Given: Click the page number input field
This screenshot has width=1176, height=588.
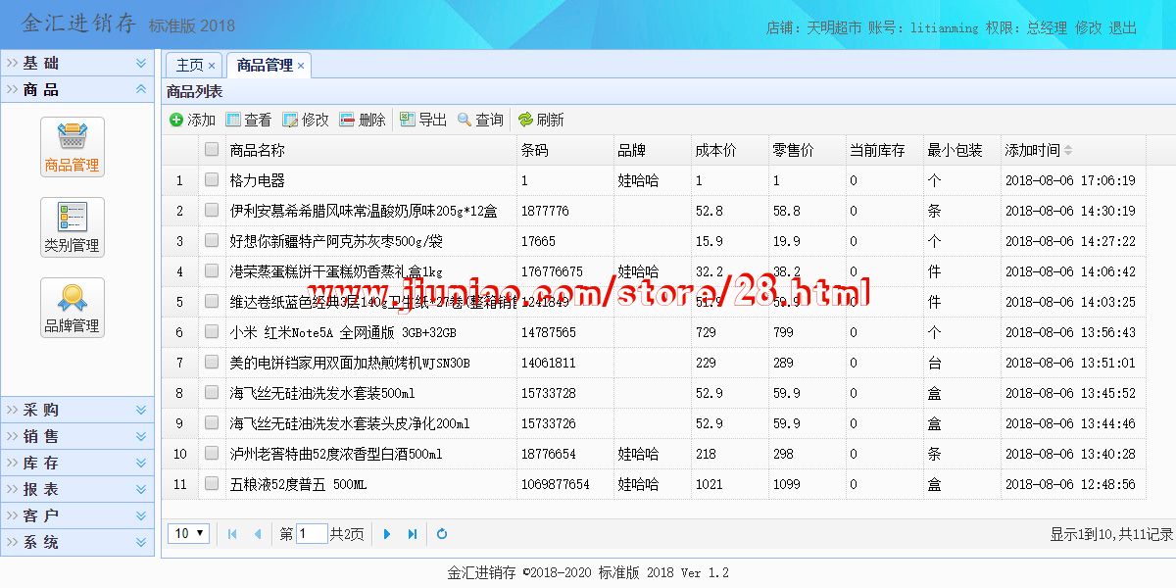Looking at the screenshot, I should pos(312,534).
